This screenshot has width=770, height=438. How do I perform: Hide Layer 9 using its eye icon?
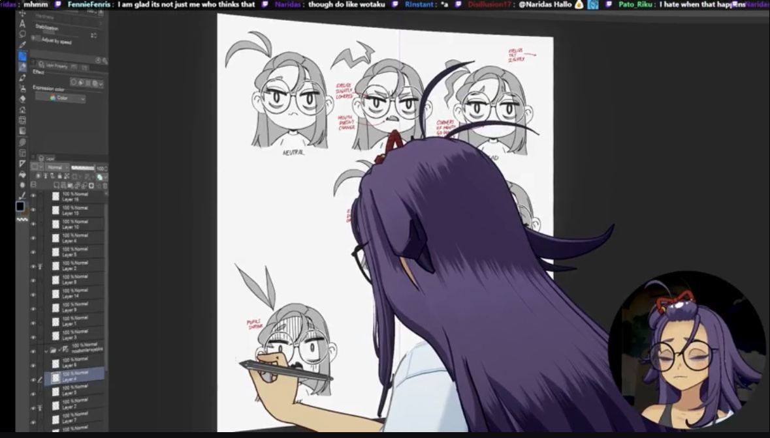point(33,309)
